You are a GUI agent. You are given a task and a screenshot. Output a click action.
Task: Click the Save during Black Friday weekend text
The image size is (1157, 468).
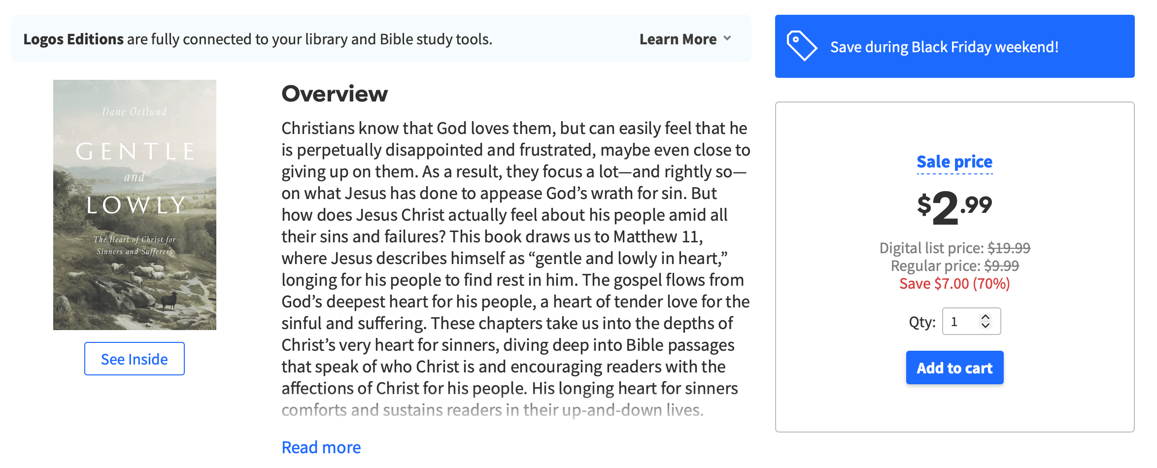pyautogui.click(x=944, y=47)
